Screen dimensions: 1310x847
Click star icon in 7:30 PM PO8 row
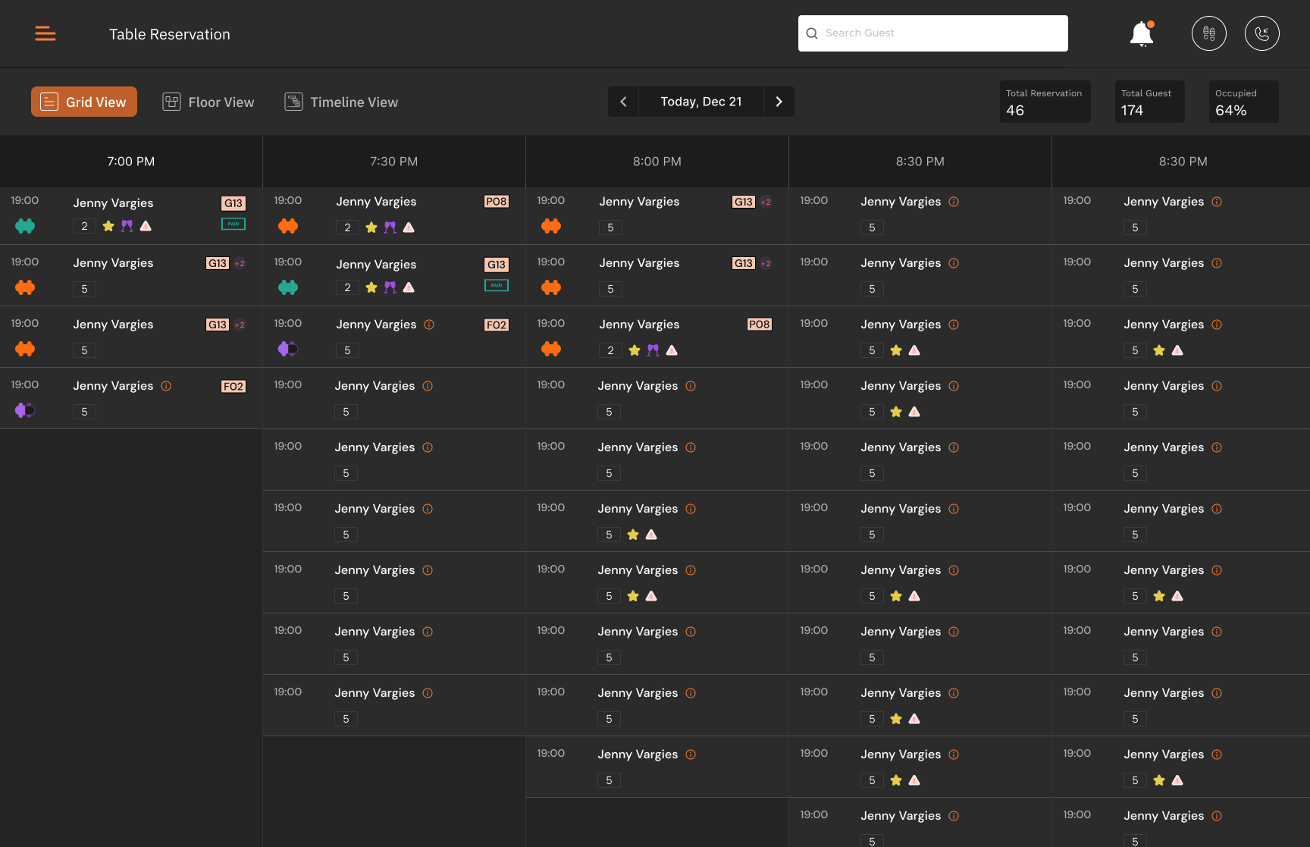(371, 227)
